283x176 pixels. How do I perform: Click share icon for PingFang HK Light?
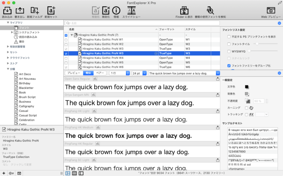(218, 111)
